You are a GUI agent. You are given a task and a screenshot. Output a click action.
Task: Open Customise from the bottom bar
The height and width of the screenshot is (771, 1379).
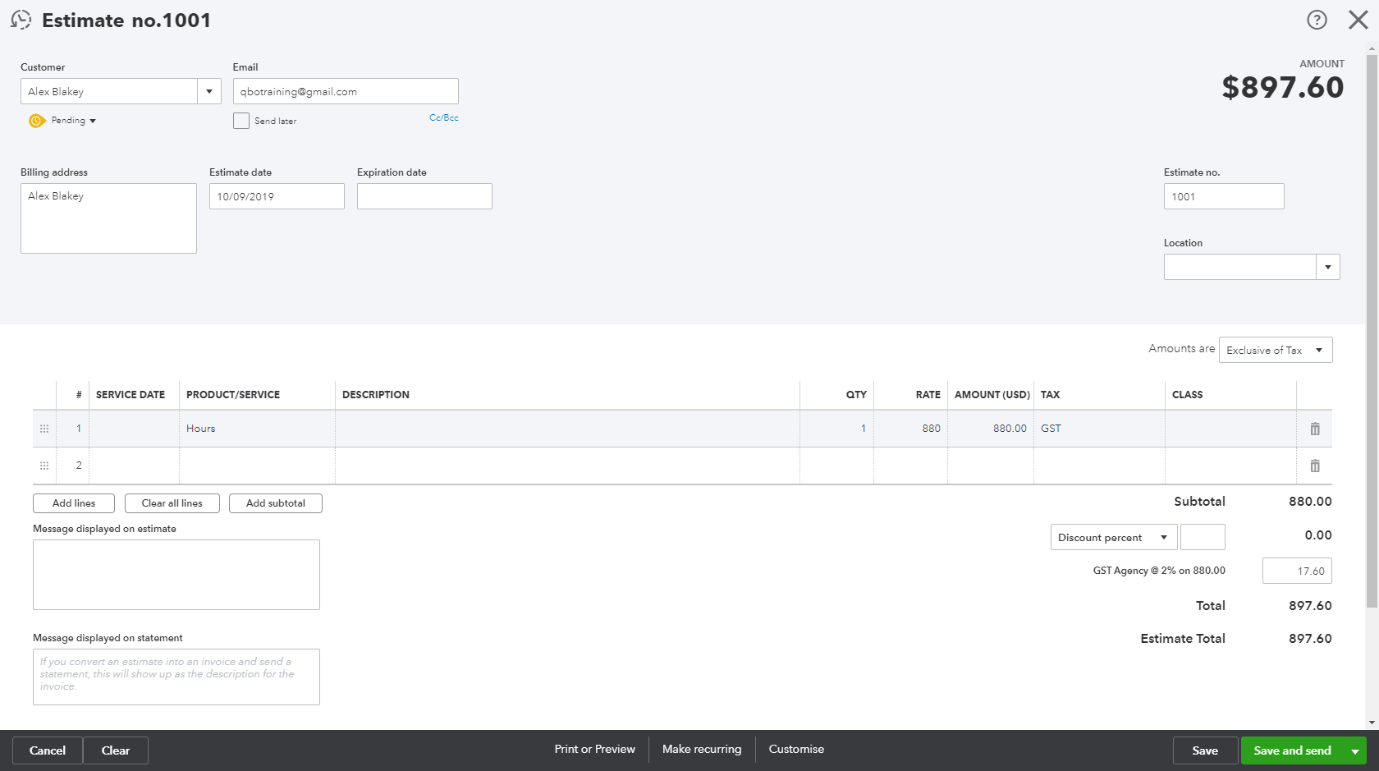pyautogui.click(x=795, y=749)
